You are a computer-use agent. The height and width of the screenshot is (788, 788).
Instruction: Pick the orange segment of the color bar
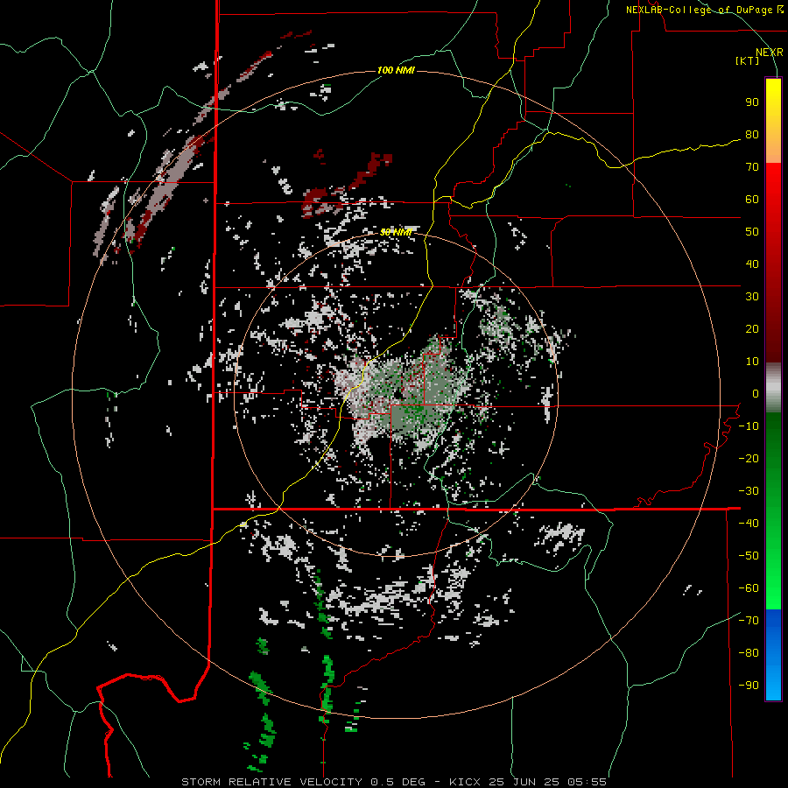coord(773,148)
